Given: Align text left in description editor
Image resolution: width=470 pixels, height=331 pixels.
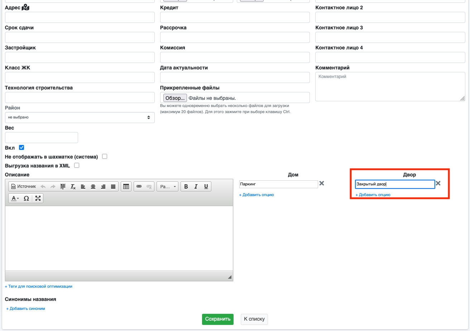Looking at the screenshot, I should 83,186.
